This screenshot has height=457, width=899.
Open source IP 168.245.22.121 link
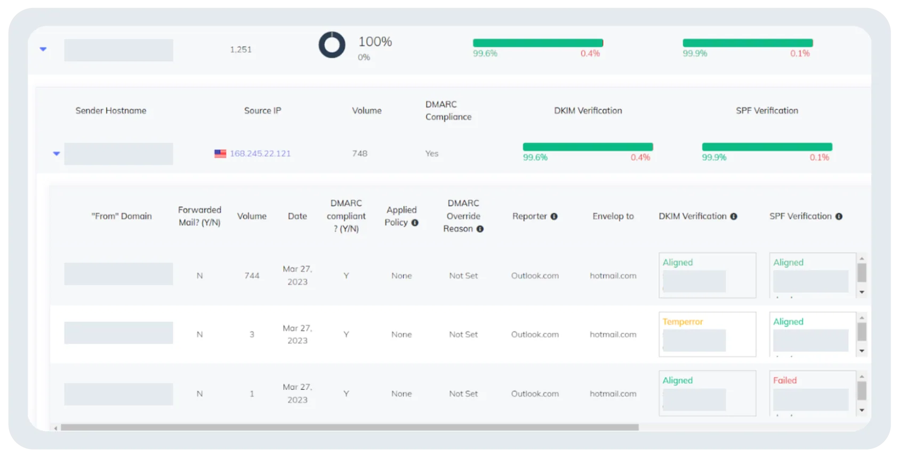pos(260,153)
